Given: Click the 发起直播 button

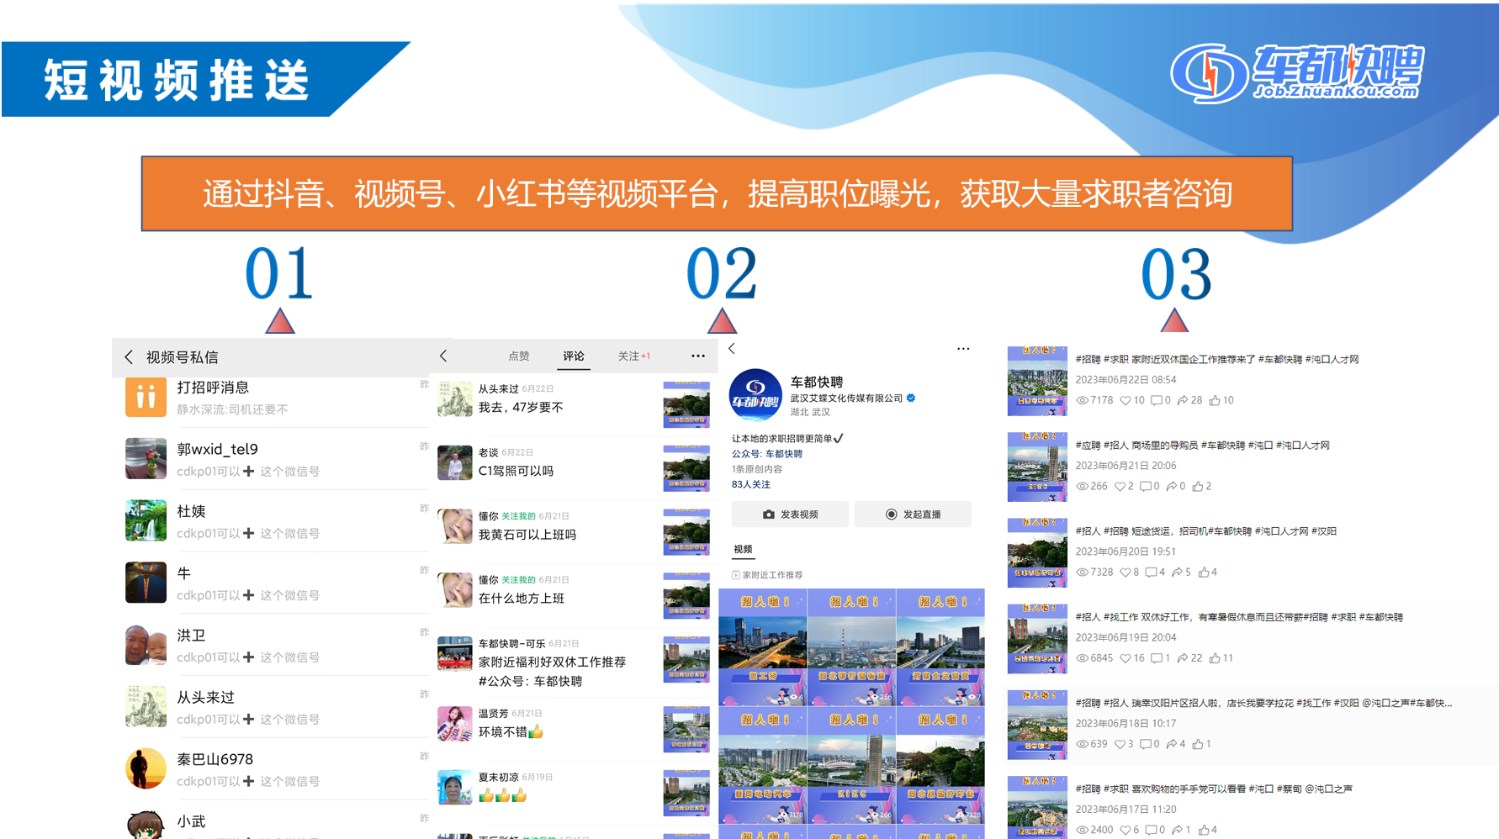Looking at the screenshot, I should click(x=913, y=514).
